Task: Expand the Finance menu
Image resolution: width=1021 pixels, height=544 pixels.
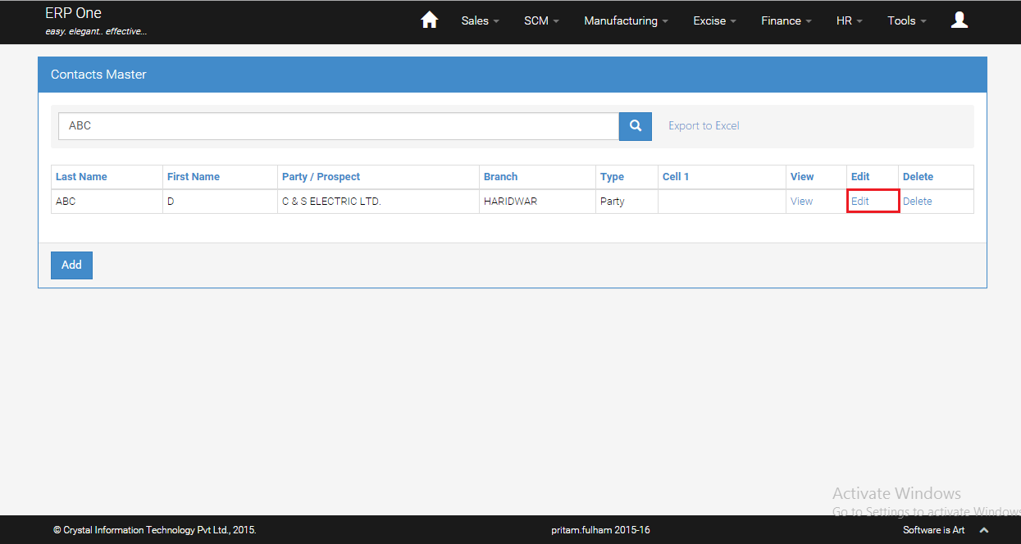Action: point(786,21)
